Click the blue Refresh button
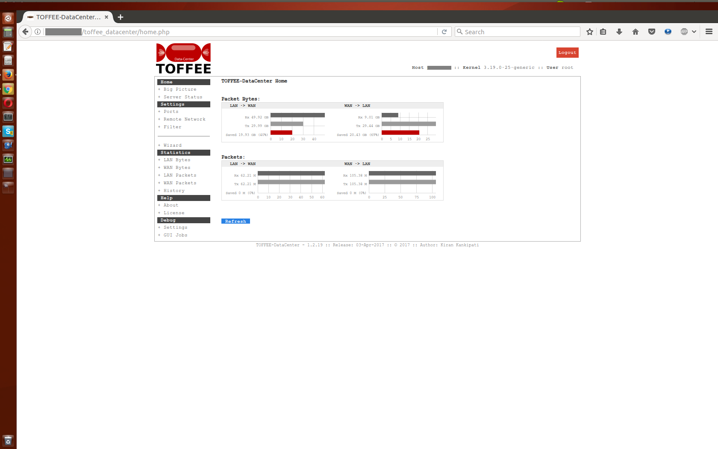718x449 pixels. pos(235,221)
